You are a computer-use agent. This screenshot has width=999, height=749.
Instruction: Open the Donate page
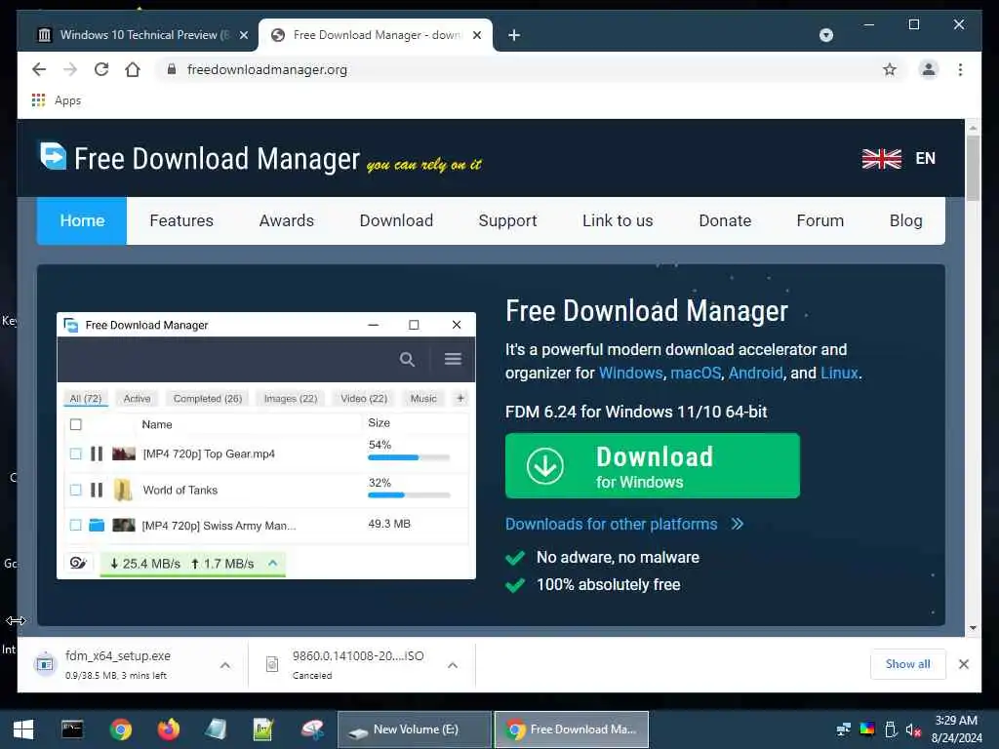725,221
